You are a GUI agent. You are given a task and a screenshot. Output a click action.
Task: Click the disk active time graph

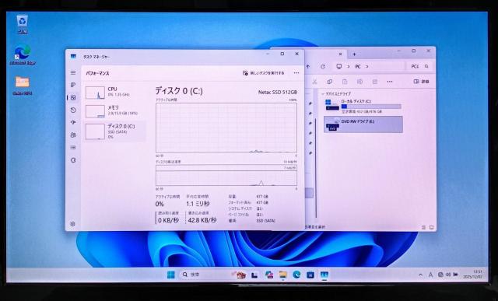226,128
